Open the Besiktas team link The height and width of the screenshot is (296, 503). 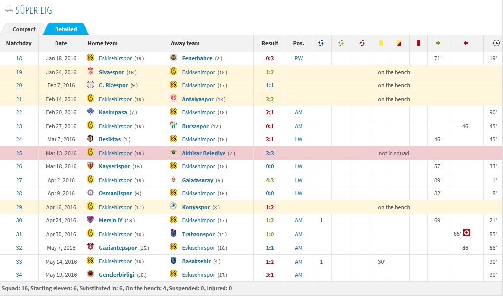[x=110, y=139]
